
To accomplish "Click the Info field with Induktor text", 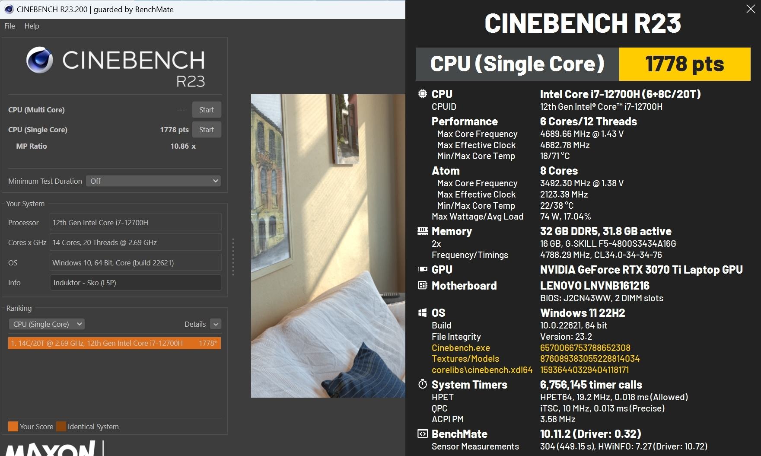I will pyautogui.click(x=135, y=283).
